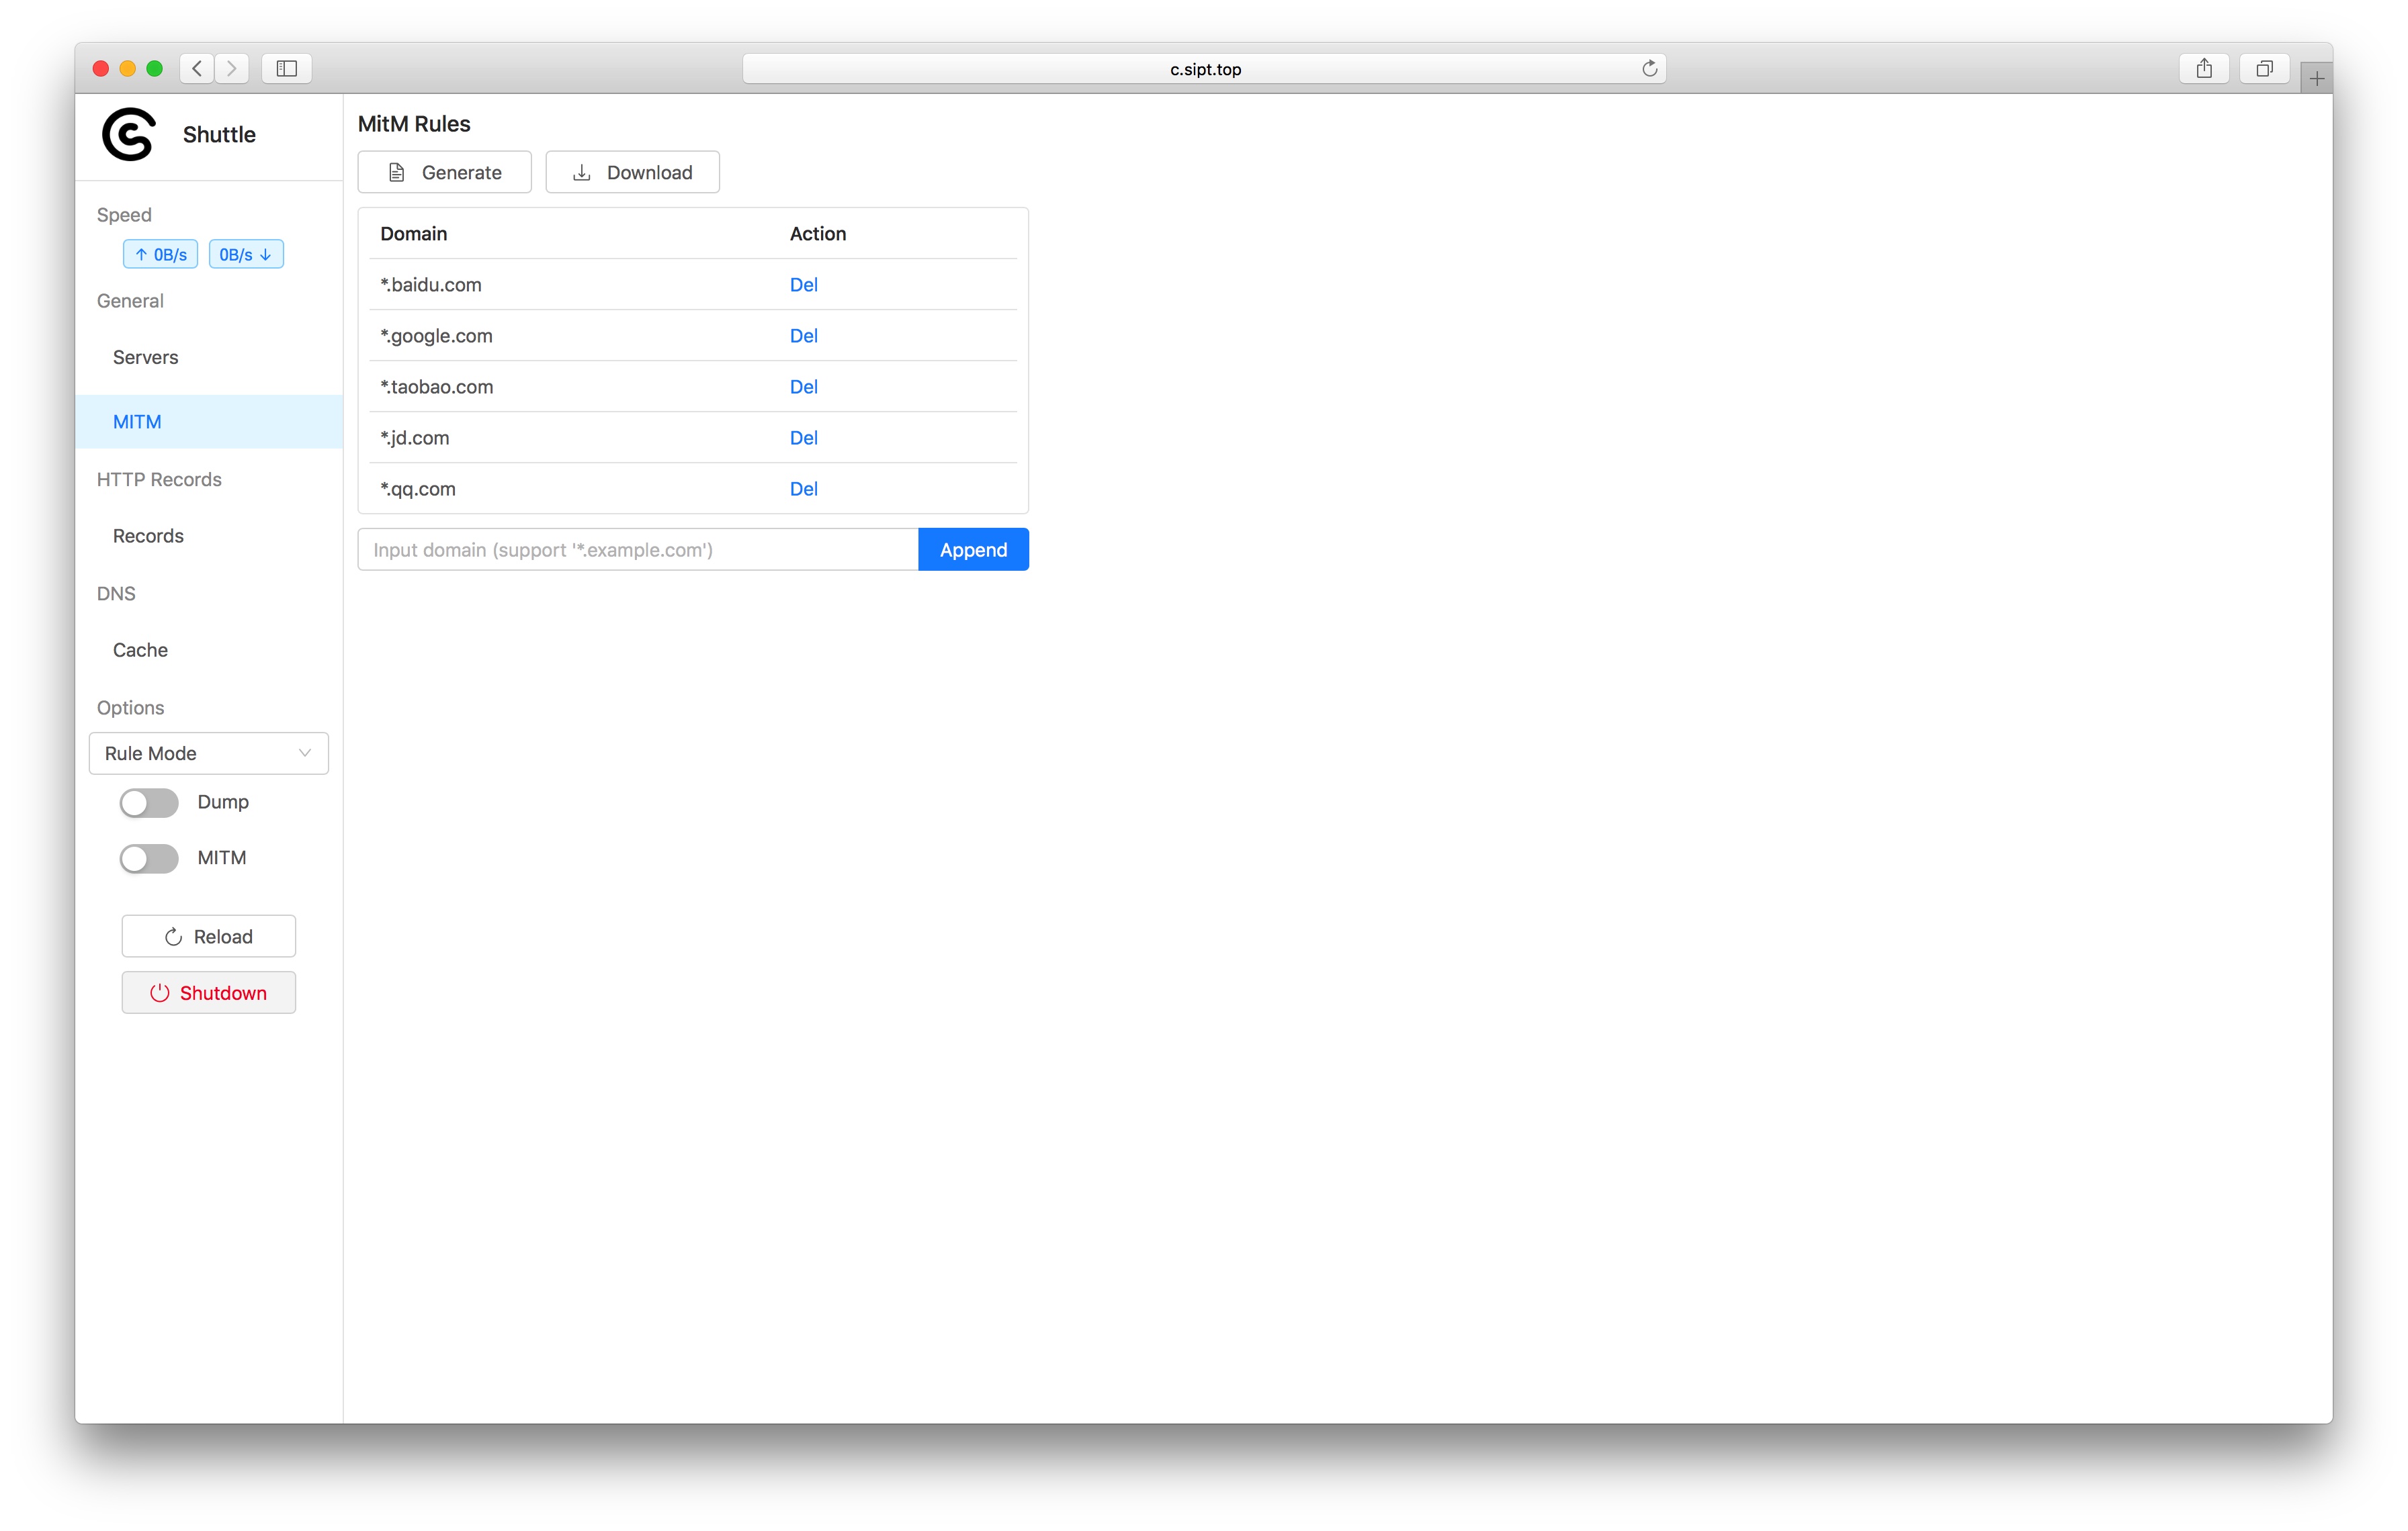The width and height of the screenshot is (2408, 1531).
Task: Click the Shuttle app logo icon
Action: [128, 133]
